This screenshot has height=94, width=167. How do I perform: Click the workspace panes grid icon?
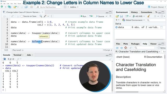65,7
